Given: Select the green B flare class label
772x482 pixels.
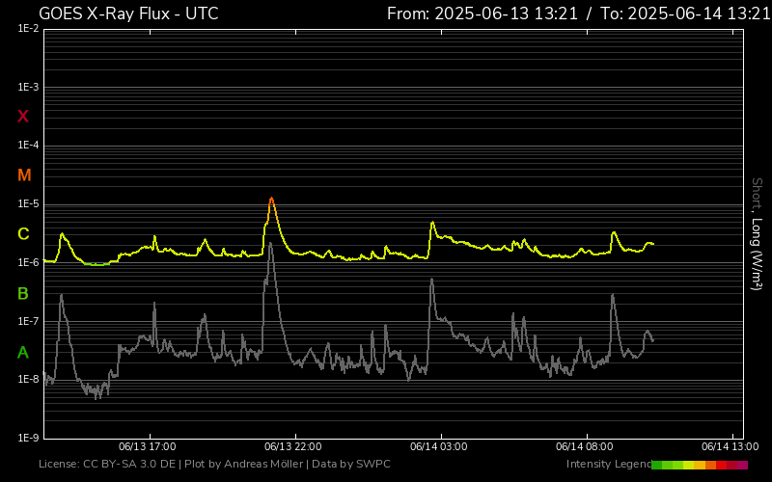Looking at the screenshot, I should tap(23, 293).
